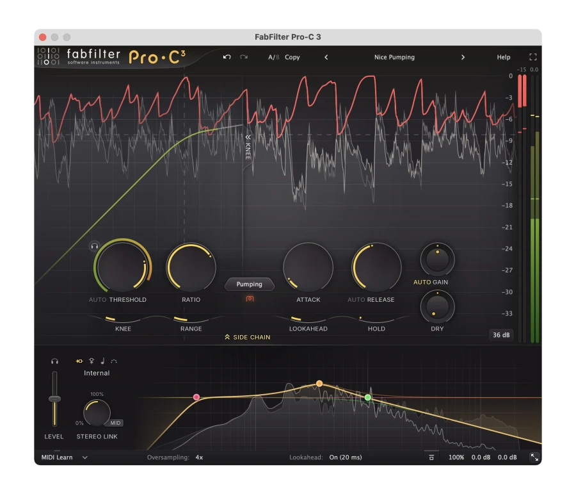Go to the next preset arrow
This screenshot has height=494, width=576.
463,57
